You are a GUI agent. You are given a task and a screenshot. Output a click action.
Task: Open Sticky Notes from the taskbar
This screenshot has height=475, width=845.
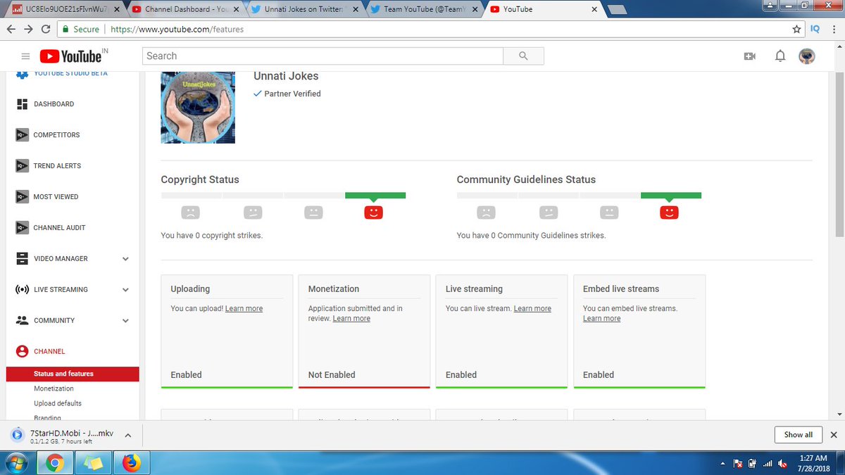click(94, 463)
